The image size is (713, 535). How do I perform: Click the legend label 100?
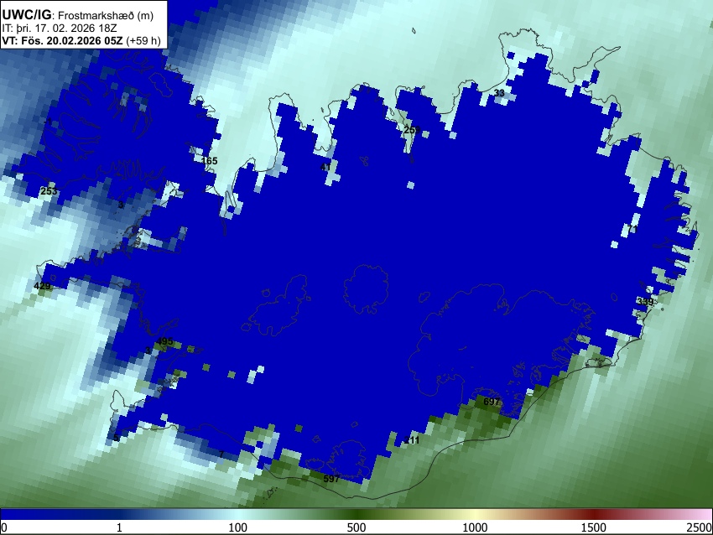click(237, 527)
